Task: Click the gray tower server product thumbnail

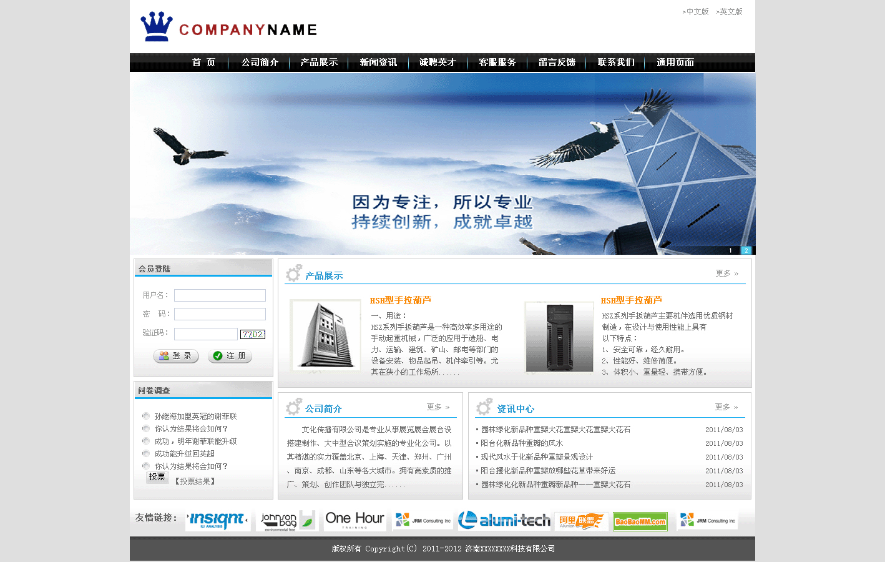Action: pyautogui.click(x=326, y=335)
